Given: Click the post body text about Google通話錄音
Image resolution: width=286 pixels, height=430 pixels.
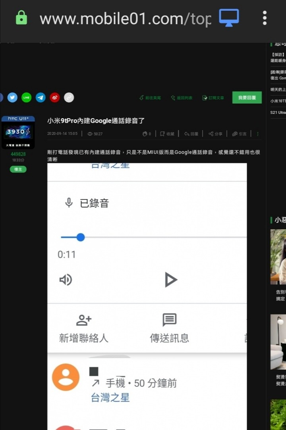Looking at the screenshot, I should pyautogui.click(x=154, y=155).
